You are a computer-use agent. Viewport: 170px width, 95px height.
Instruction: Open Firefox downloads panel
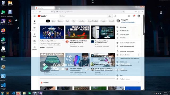139,12
